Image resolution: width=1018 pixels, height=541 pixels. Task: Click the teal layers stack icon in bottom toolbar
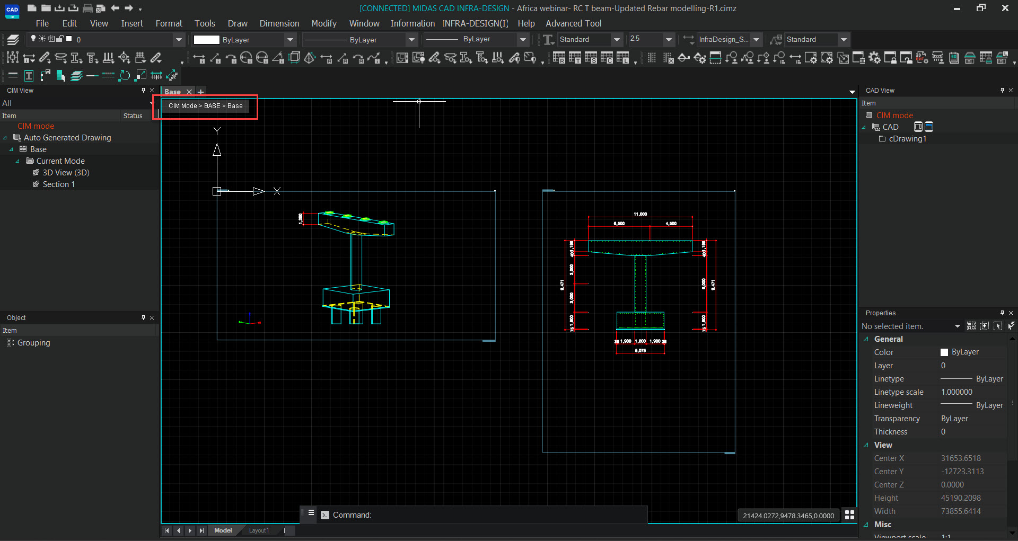76,76
